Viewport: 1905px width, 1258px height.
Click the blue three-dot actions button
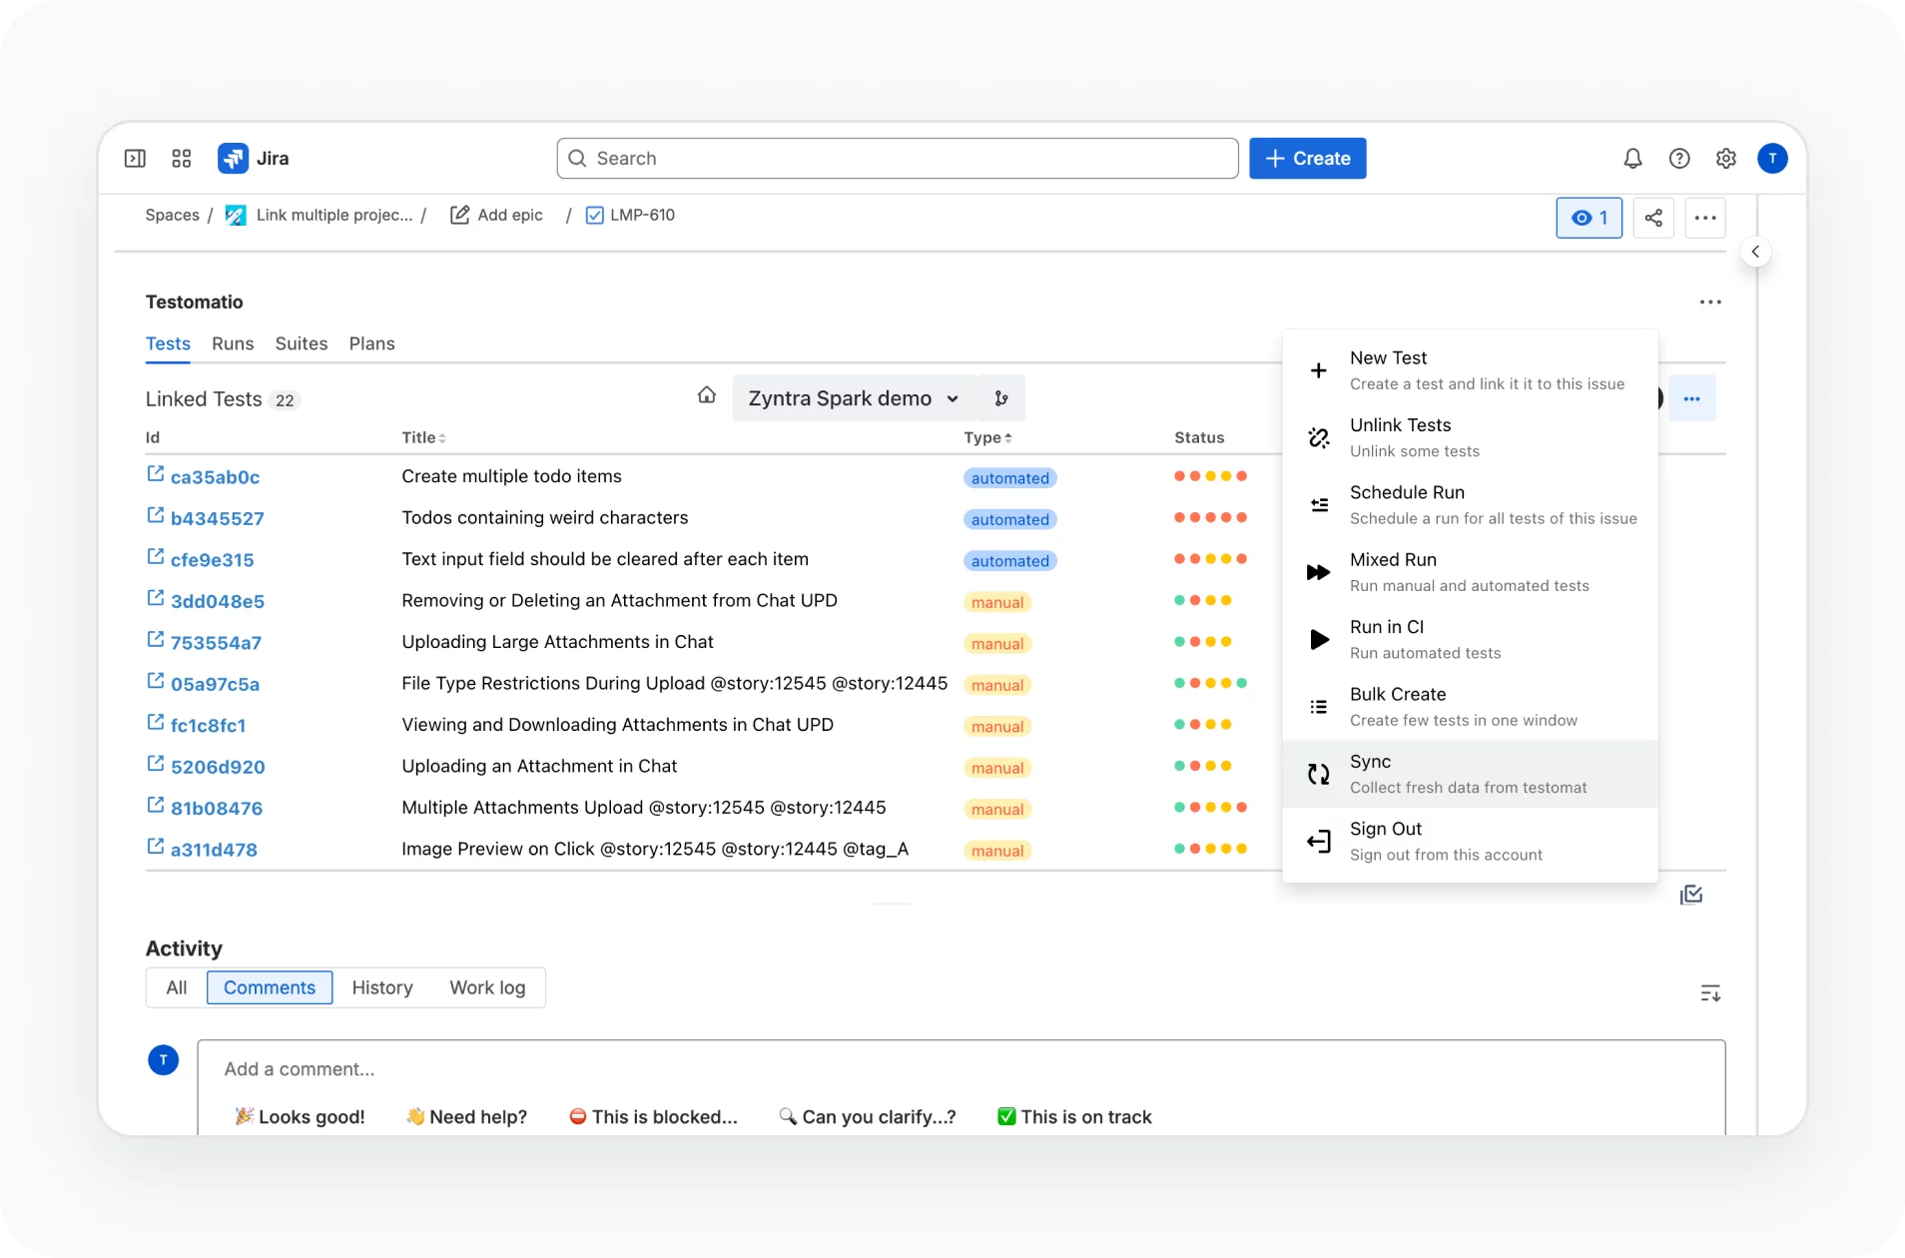point(1691,398)
